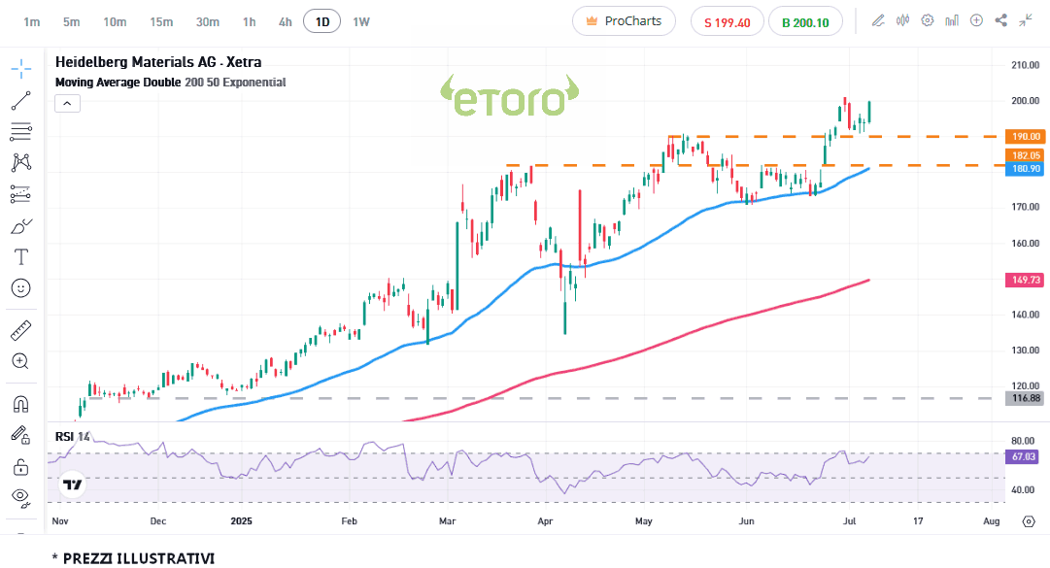
Task: Pick the ruler measure tool
Action: coord(20,330)
